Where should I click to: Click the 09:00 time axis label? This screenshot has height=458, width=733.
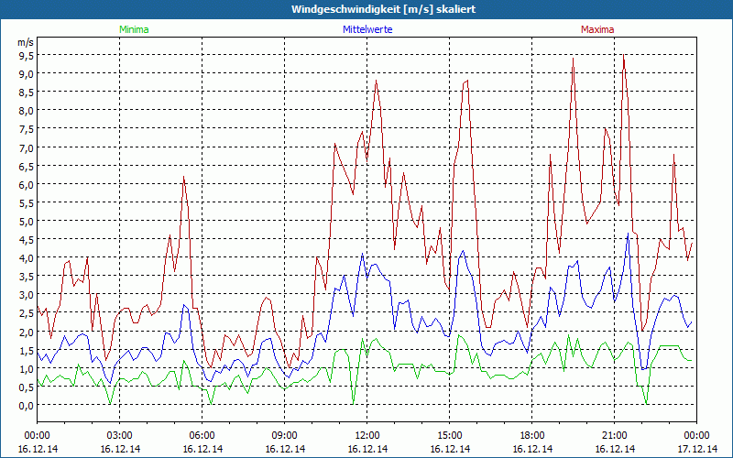click(285, 436)
